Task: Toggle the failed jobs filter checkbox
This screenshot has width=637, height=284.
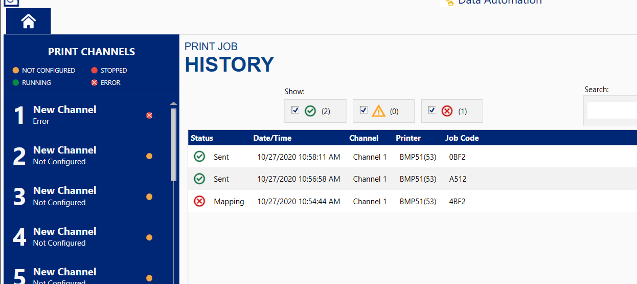Action: [x=432, y=110]
